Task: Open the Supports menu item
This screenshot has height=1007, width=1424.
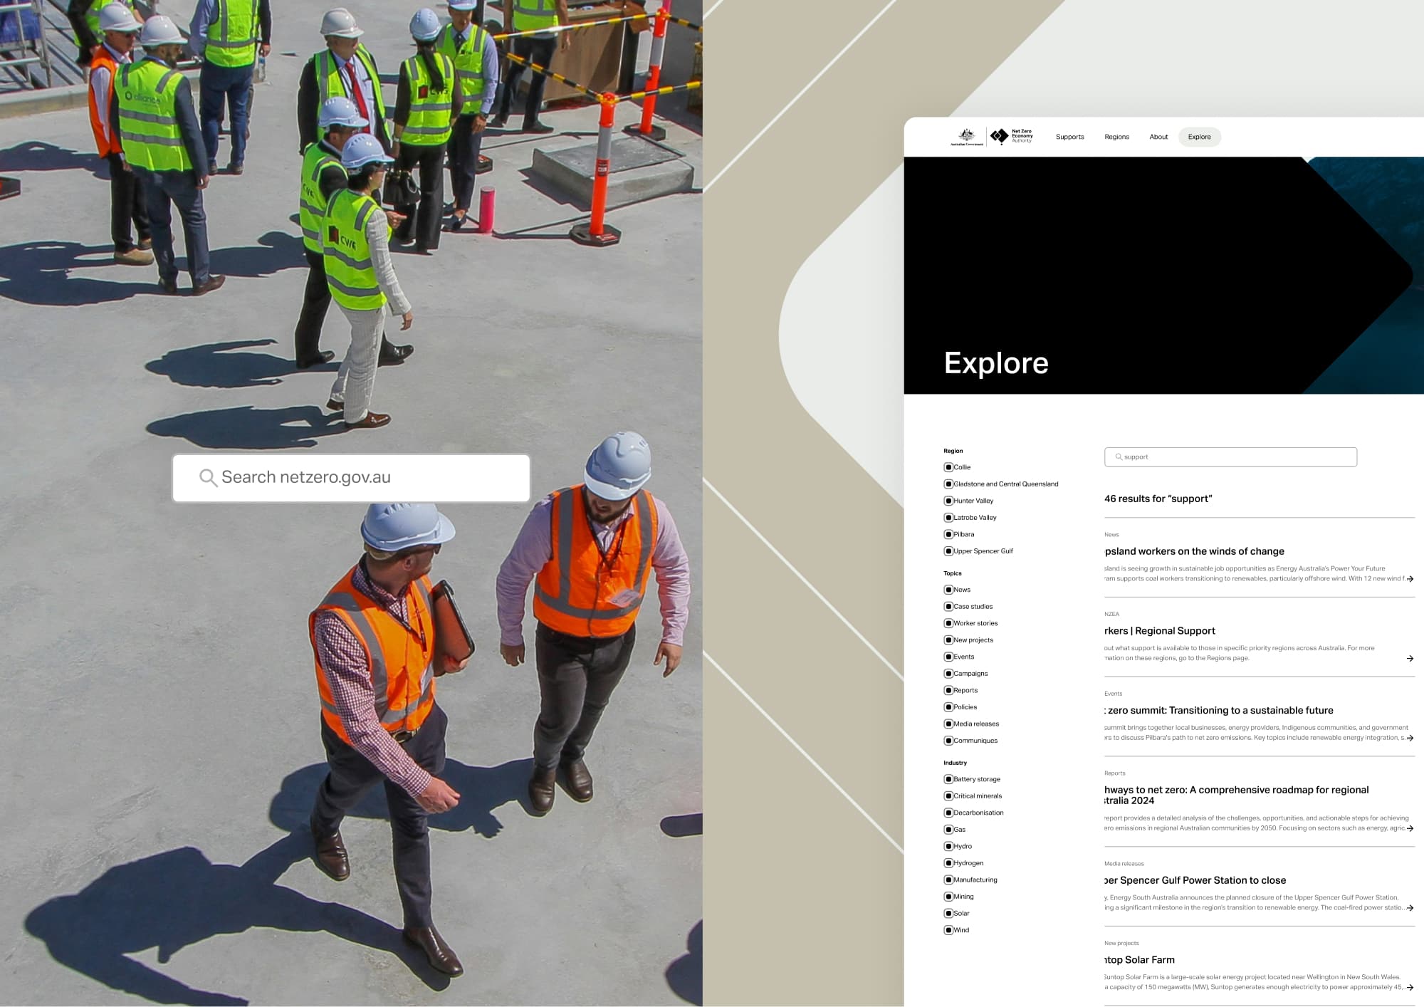Action: 1069,137
